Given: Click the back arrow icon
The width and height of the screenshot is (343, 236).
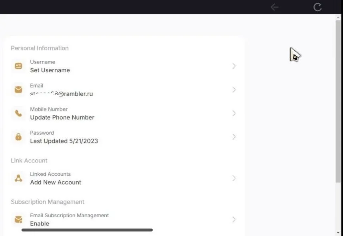Looking at the screenshot, I should [x=275, y=7].
